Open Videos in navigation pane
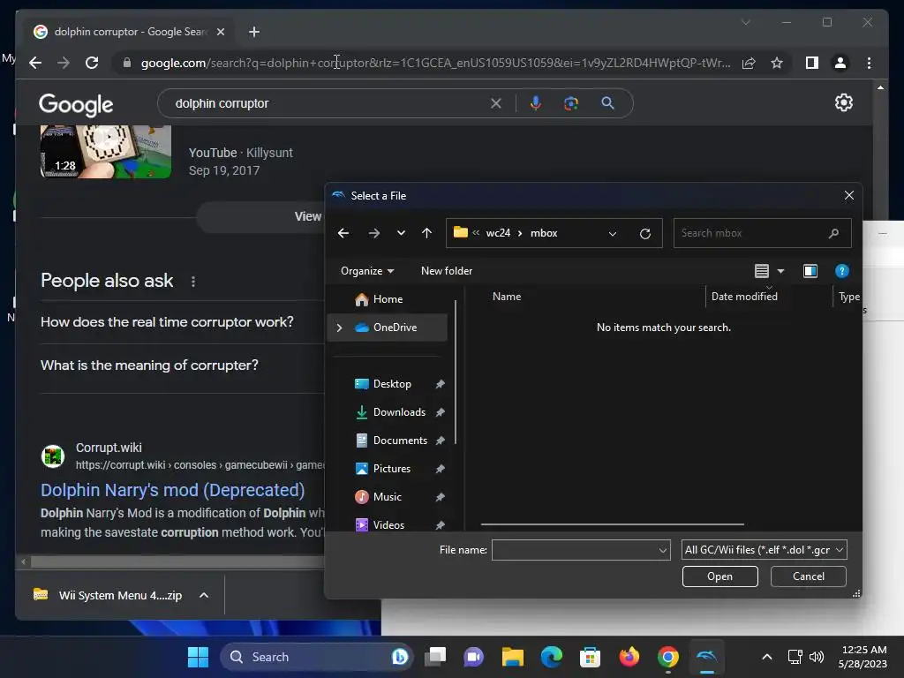 [387, 524]
